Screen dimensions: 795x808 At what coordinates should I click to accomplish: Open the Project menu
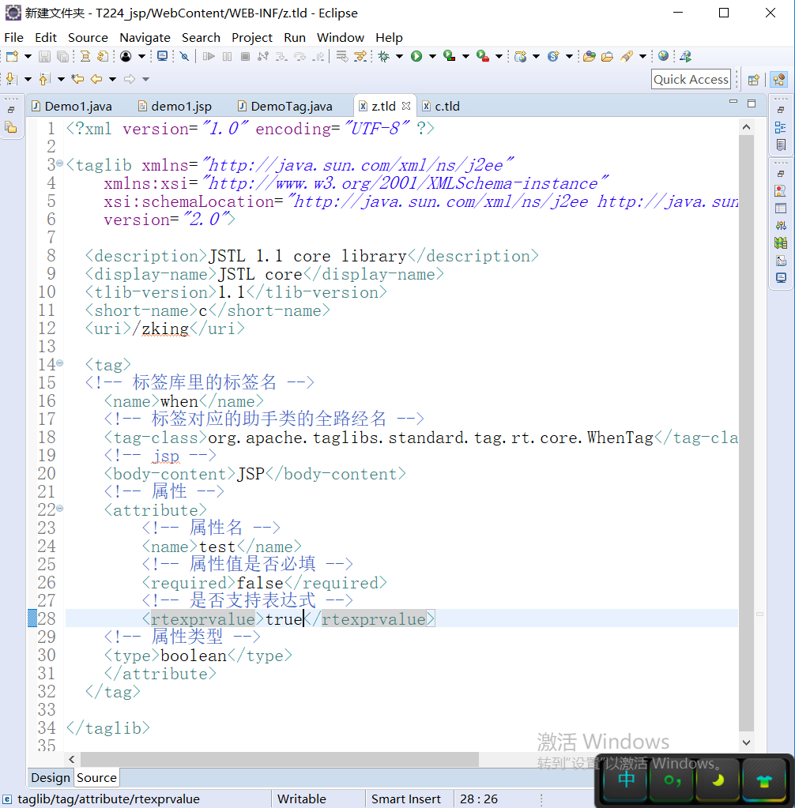[x=251, y=38]
